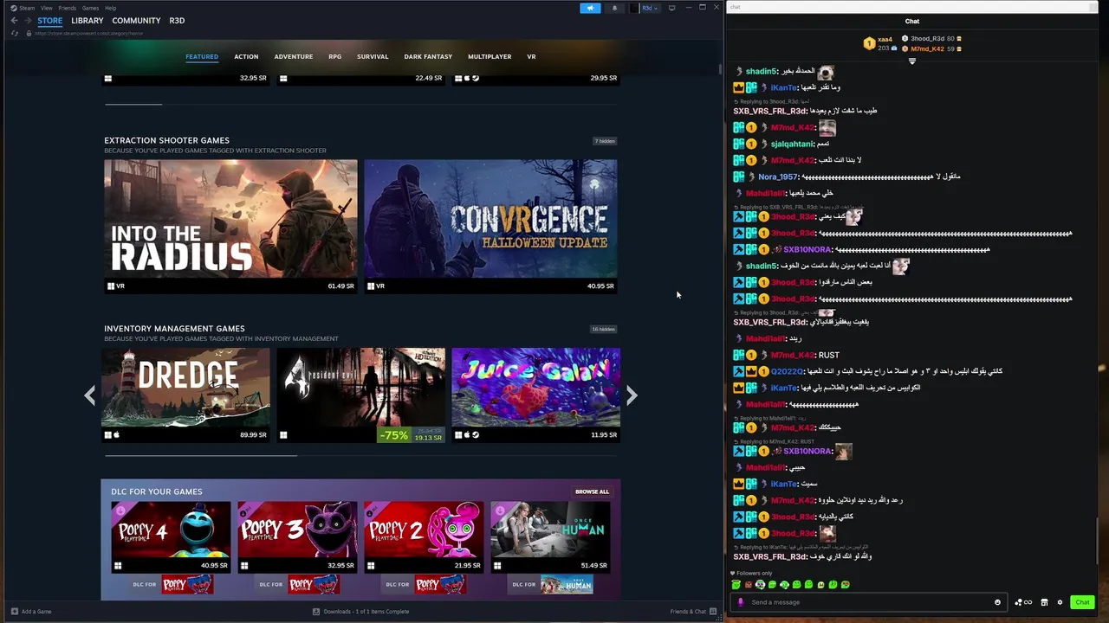The height and width of the screenshot is (623, 1109).
Task: Show 7 hidden extraction shooter games
Action: point(605,141)
